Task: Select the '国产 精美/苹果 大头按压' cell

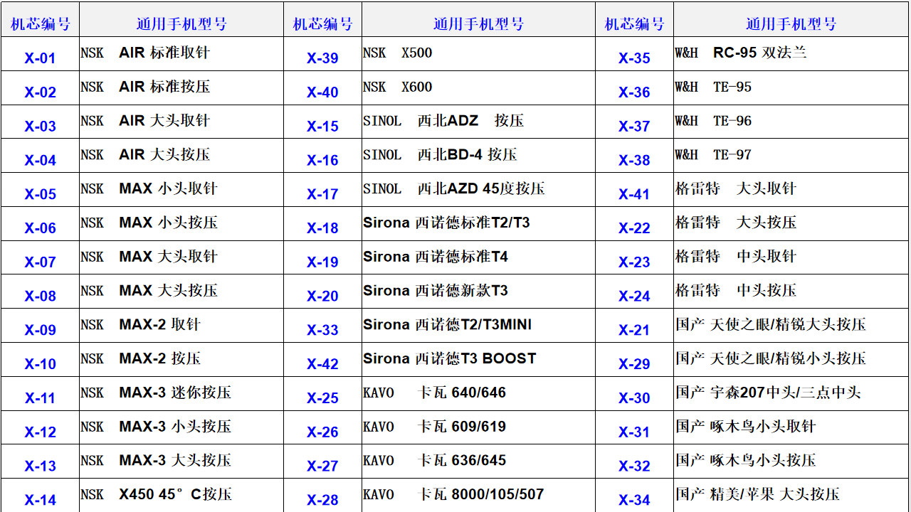Action: 791,496
